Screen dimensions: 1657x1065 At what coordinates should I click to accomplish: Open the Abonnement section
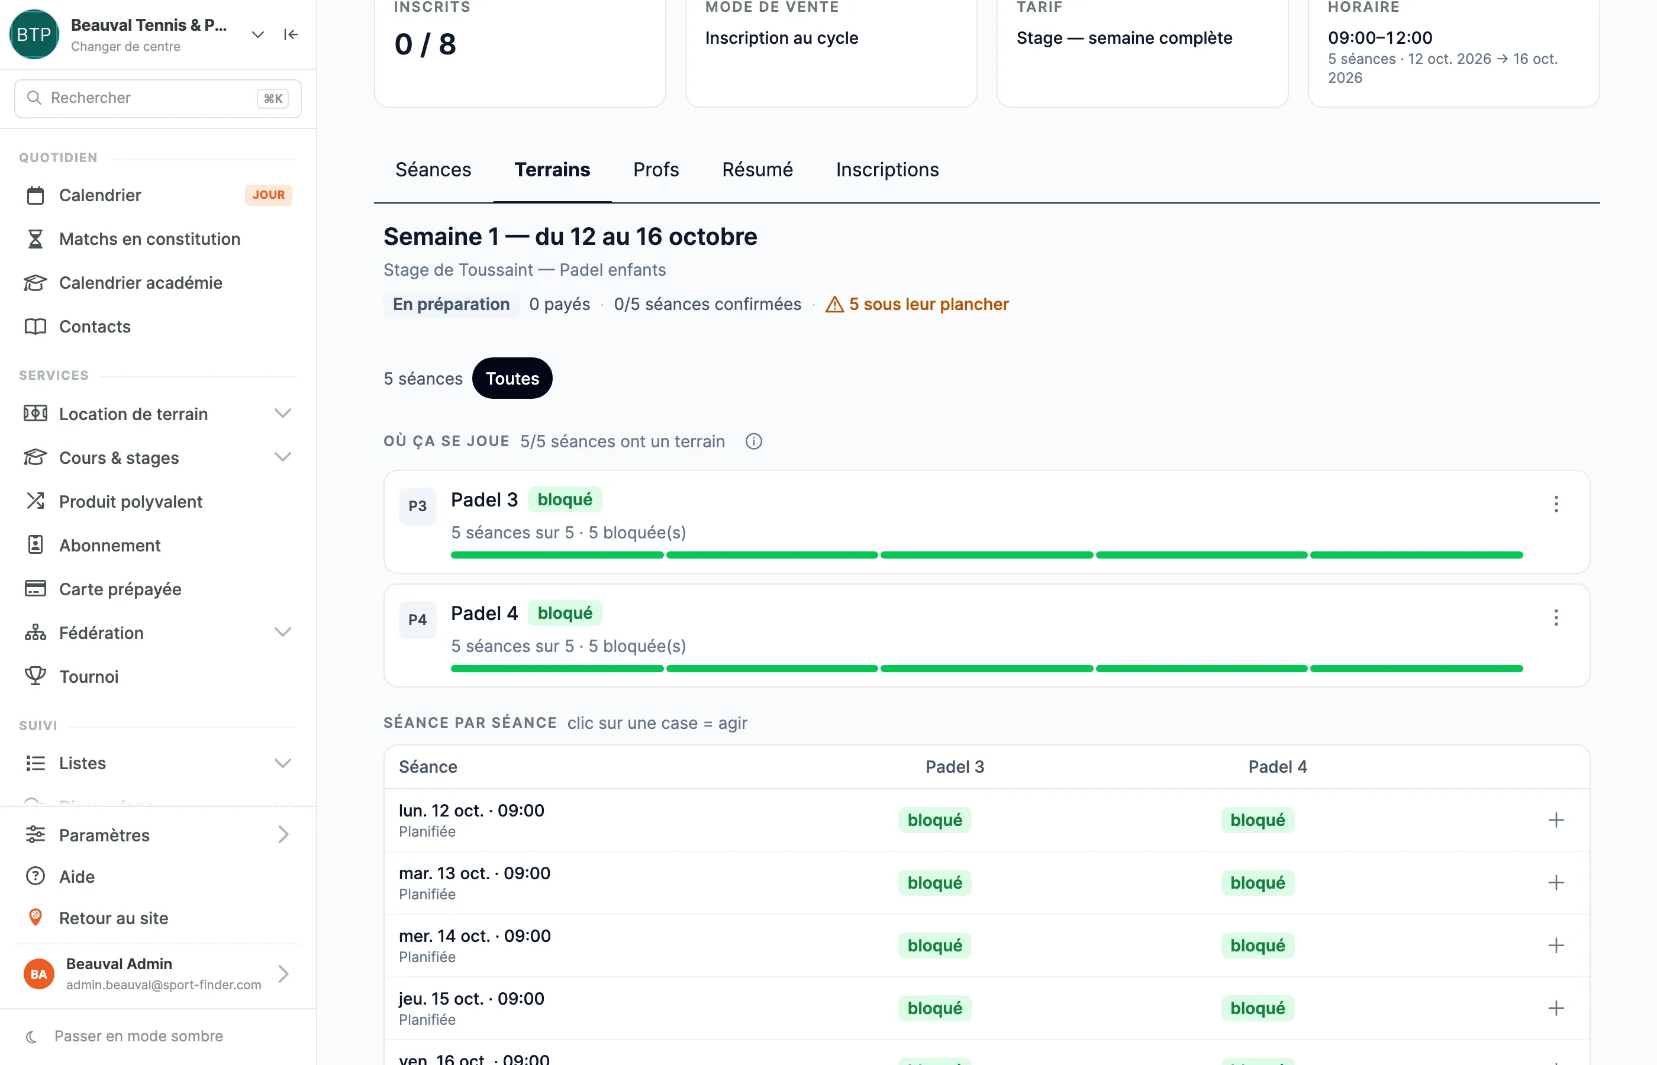click(x=157, y=545)
